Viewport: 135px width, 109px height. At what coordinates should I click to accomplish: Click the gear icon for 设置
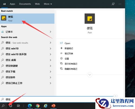click(x=61, y=59)
